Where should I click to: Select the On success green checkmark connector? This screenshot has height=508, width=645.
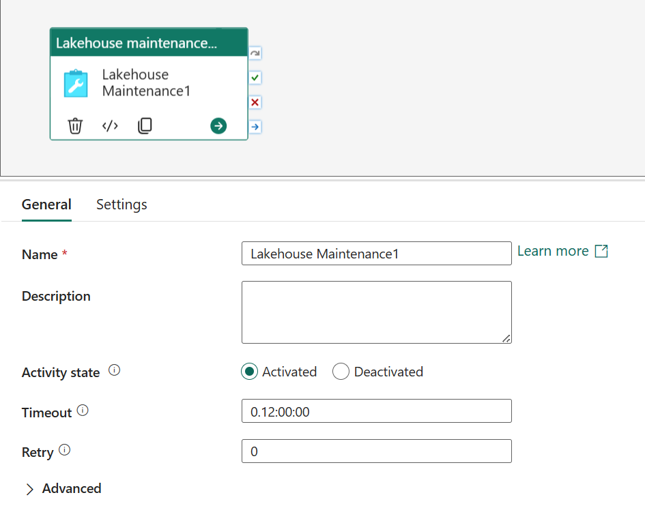click(255, 78)
